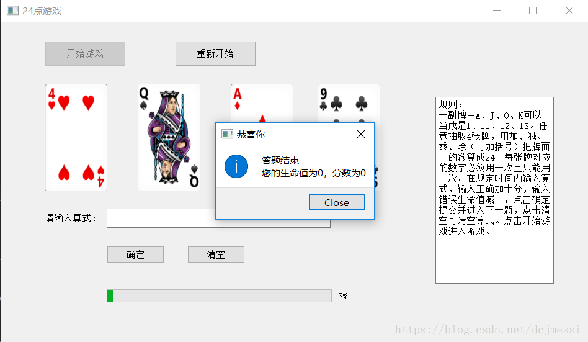Click the 确定 button to submit
The width and height of the screenshot is (588, 342).
[135, 254]
